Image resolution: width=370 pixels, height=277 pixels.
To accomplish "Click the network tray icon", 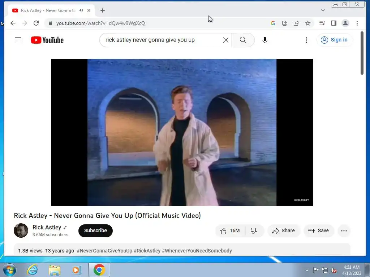I will pos(325,270).
